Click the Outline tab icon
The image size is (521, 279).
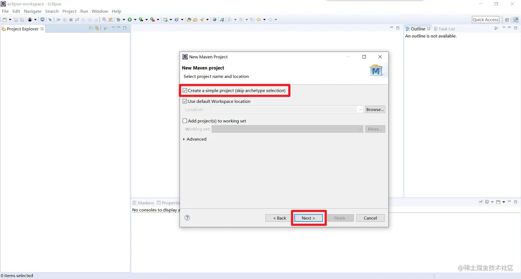tap(408, 29)
